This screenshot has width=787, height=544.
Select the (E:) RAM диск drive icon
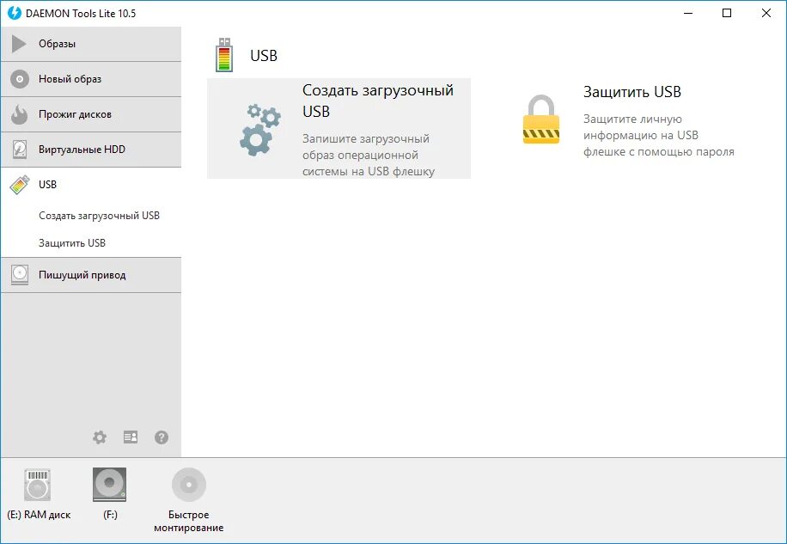click(x=38, y=485)
